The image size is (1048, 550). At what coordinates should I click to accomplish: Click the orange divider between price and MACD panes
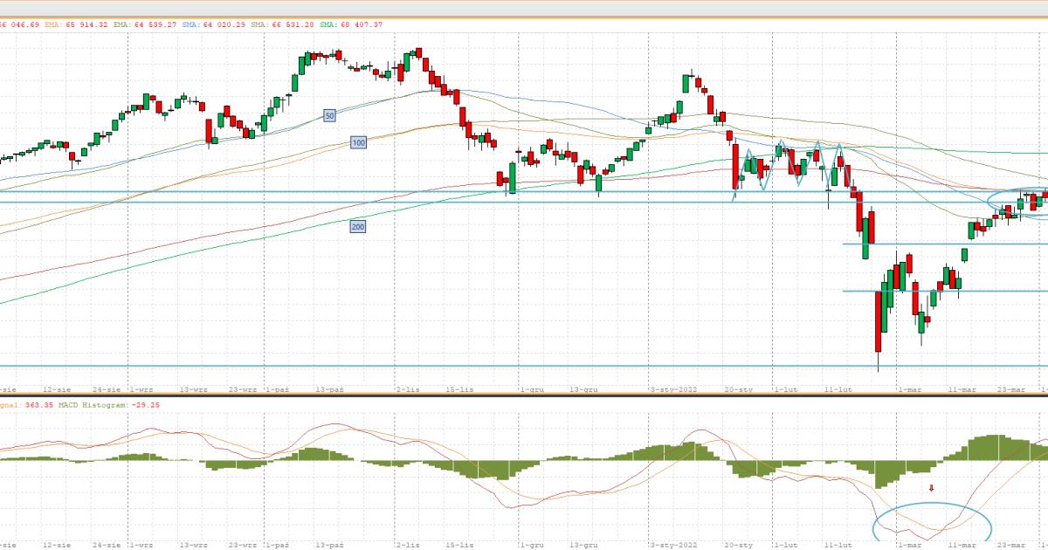tap(524, 396)
